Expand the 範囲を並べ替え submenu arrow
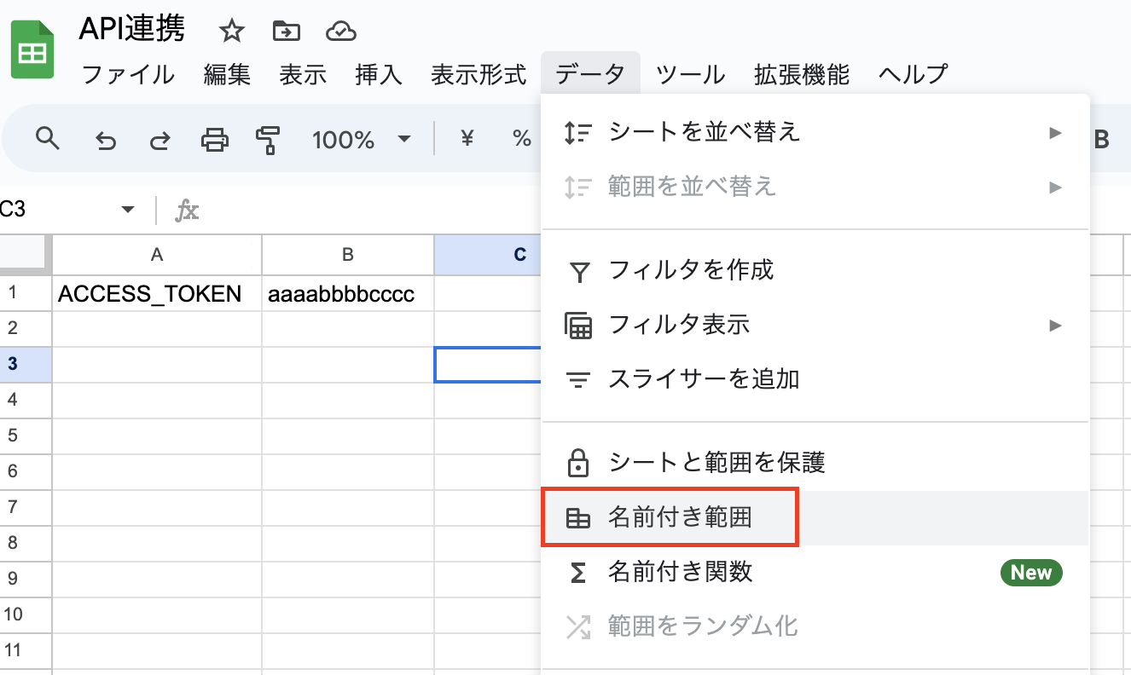 1056,187
